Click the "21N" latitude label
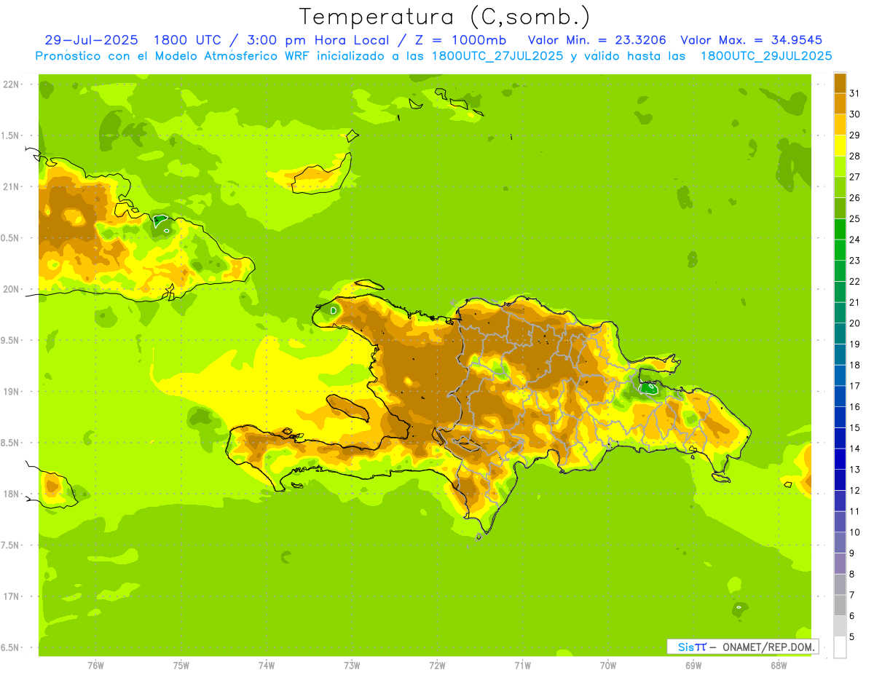The width and height of the screenshot is (874, 675). click(x=12, y=186)
